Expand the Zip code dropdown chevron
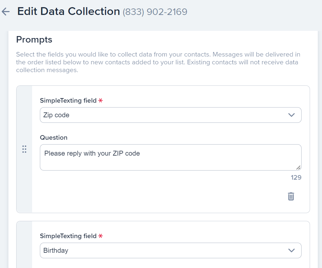 pos(291,115)
